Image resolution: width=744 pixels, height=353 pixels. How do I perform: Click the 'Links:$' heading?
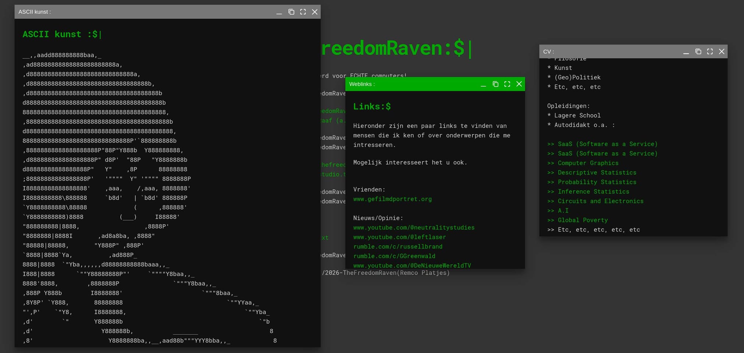[372, 107]
